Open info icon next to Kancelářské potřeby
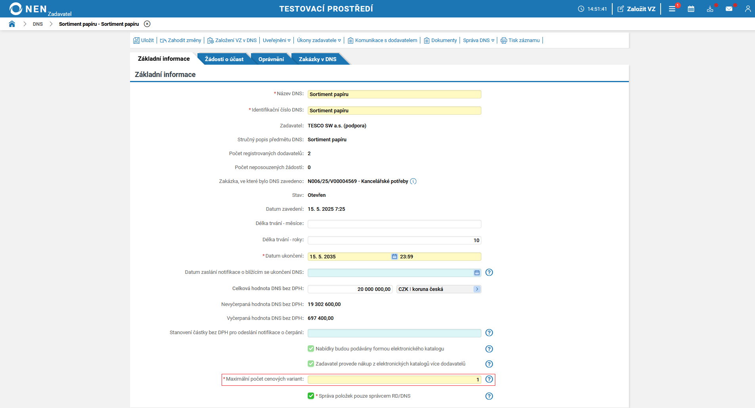755x408 pixels. (x=413, y=181)
